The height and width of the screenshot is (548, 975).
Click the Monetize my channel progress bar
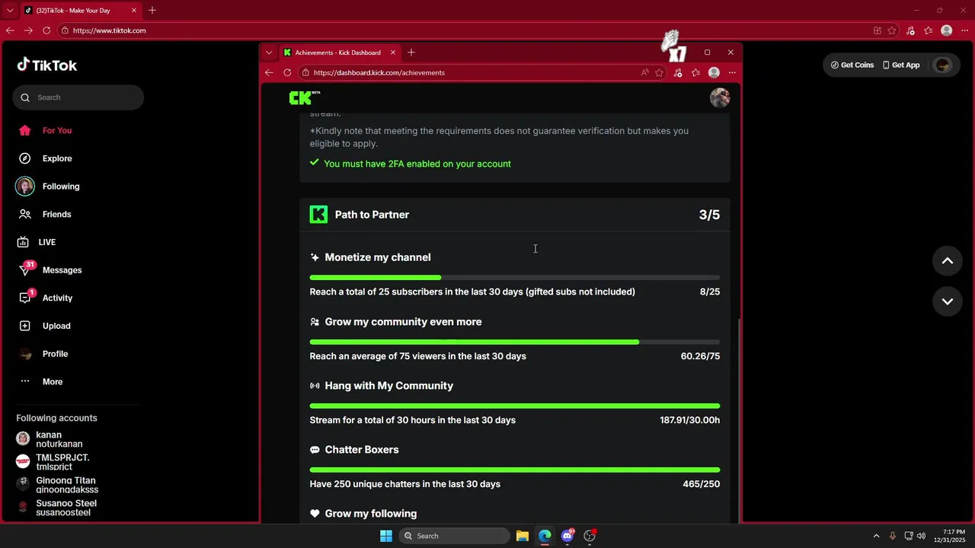[515, 277]
